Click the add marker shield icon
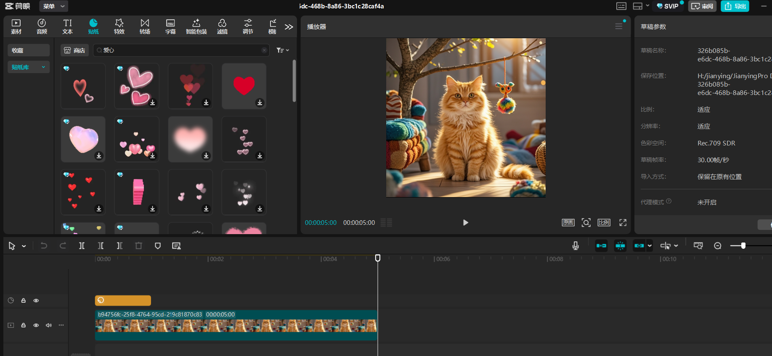 point(158,246)
